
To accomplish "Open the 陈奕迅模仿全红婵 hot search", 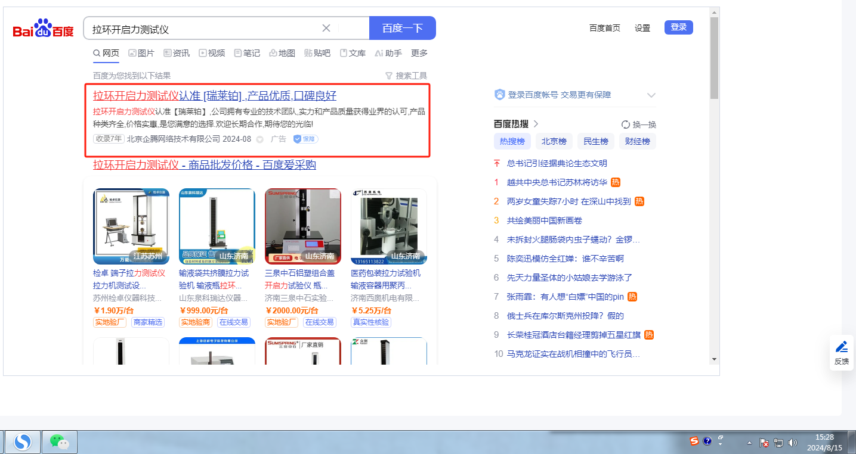I will [x=565, y=259].
